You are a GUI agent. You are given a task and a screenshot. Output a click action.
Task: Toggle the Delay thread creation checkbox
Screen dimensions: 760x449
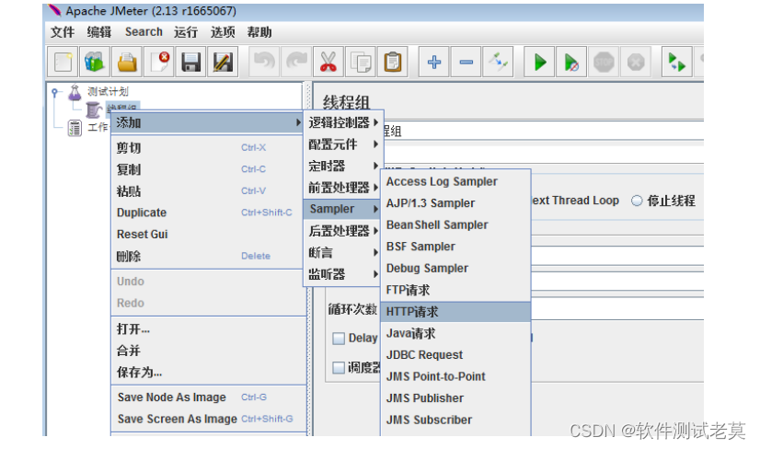click(x=339, y=338)
